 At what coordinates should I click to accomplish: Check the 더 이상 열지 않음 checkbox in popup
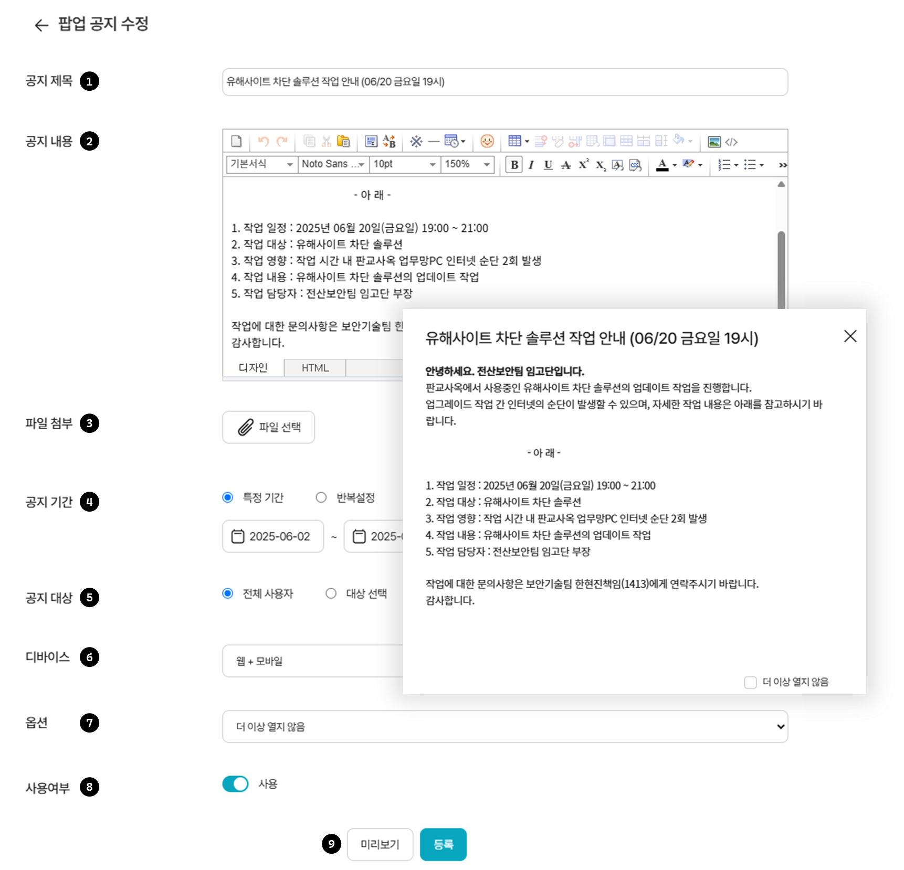point(750,682)
